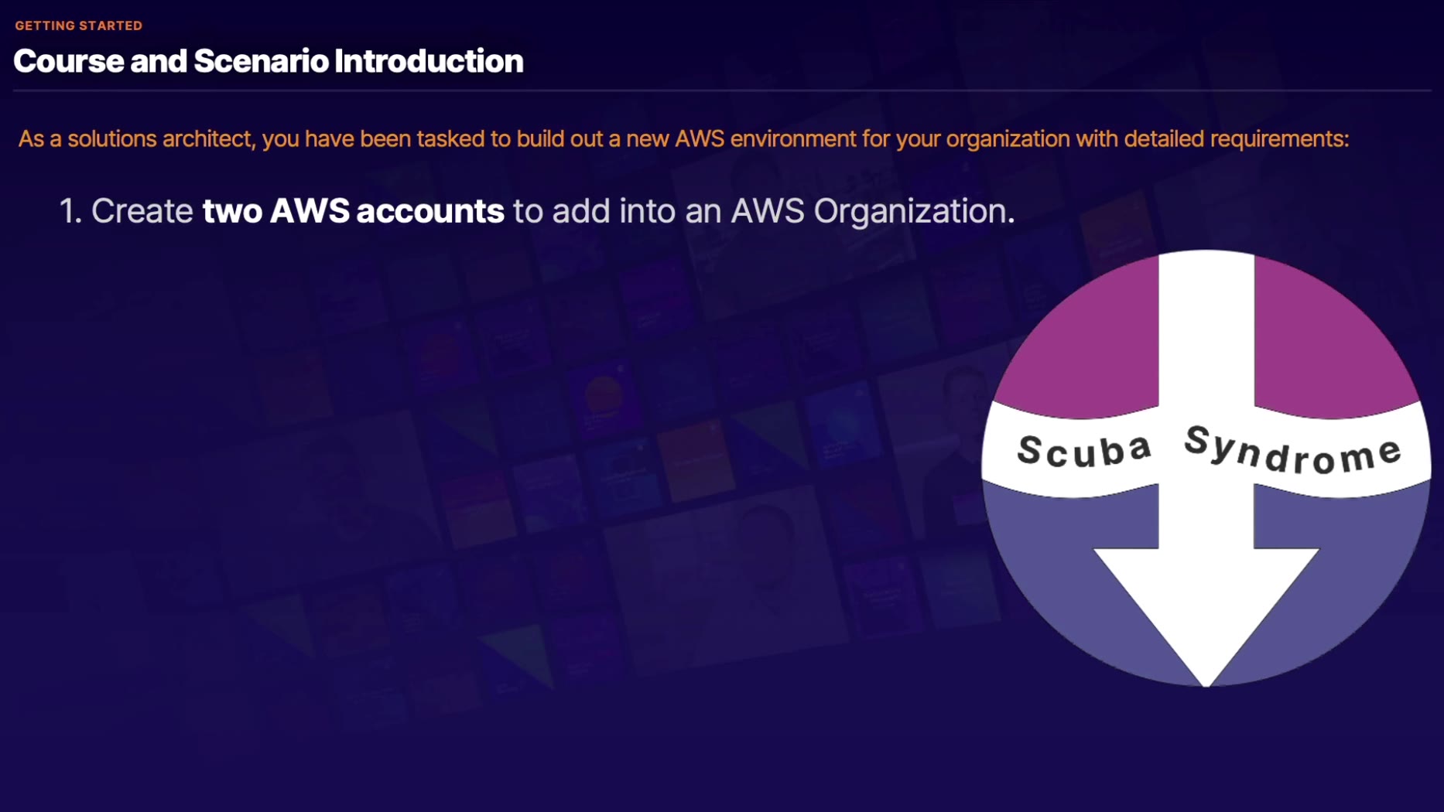Click the divider line under the heading

(x=721, y=90)
